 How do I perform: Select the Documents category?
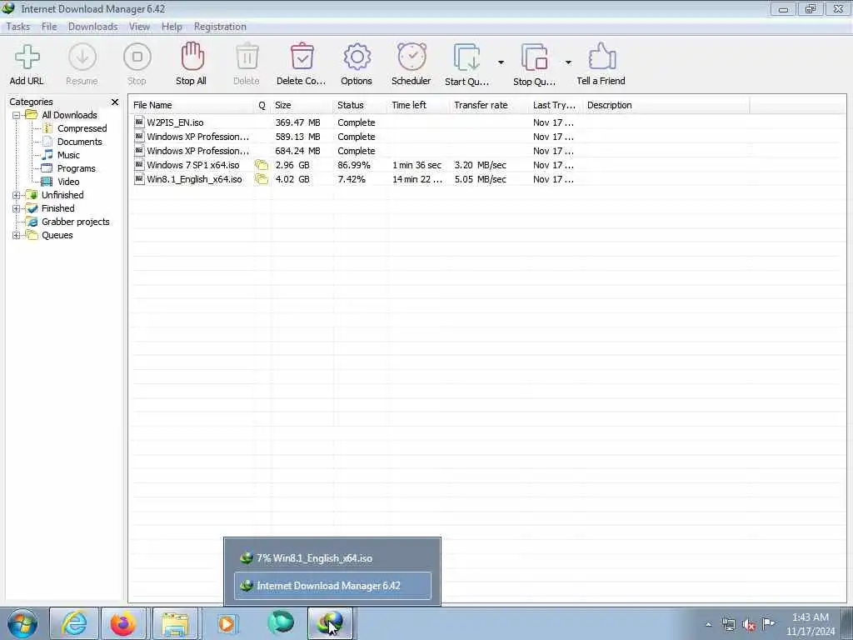point(79,142)
